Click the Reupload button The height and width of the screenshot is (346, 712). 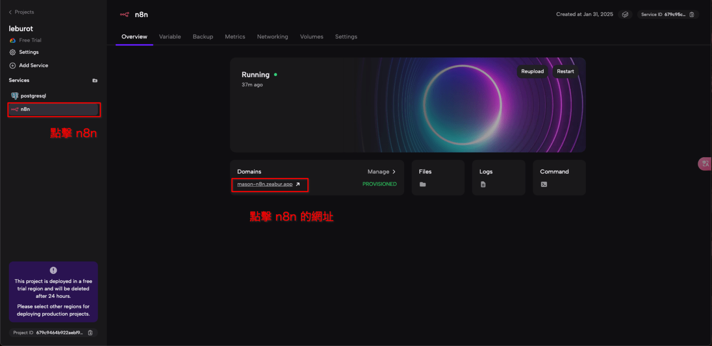(533, 71)
